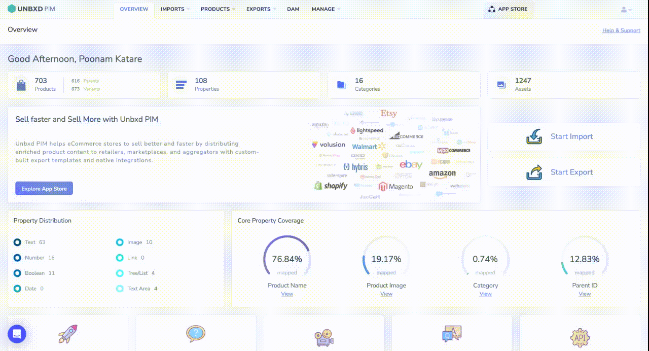The height and width of the screenshot is (351, 649).
Task: Click View under Product Image coverage
Action: tap(386, 294)
